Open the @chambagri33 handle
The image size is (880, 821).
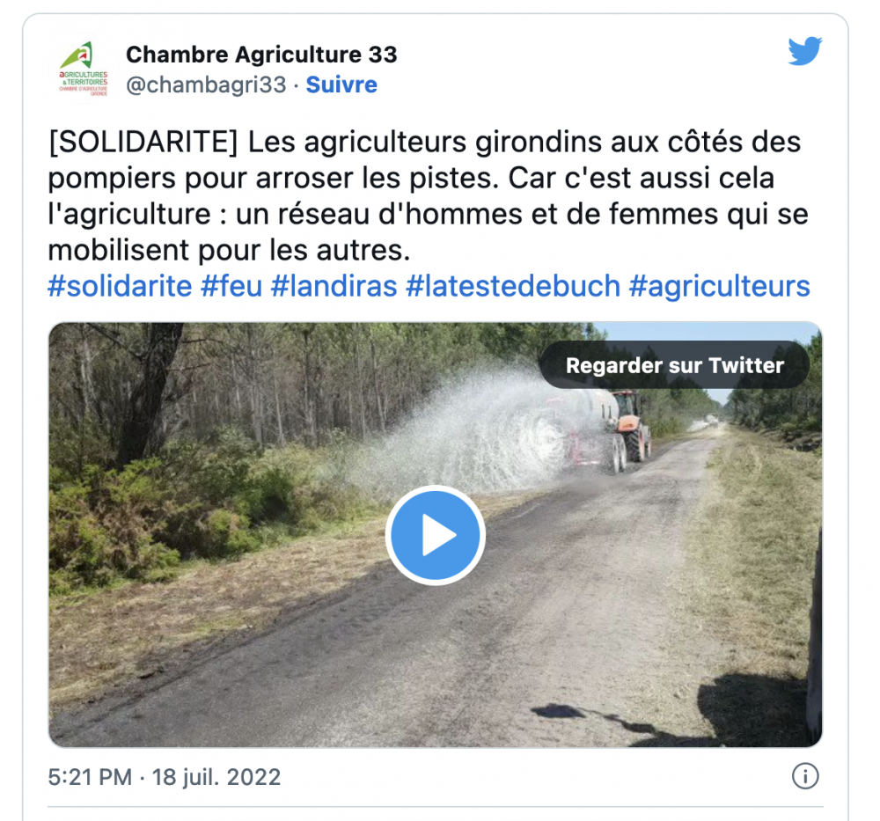pyautogui.click(x=207, y=84)
